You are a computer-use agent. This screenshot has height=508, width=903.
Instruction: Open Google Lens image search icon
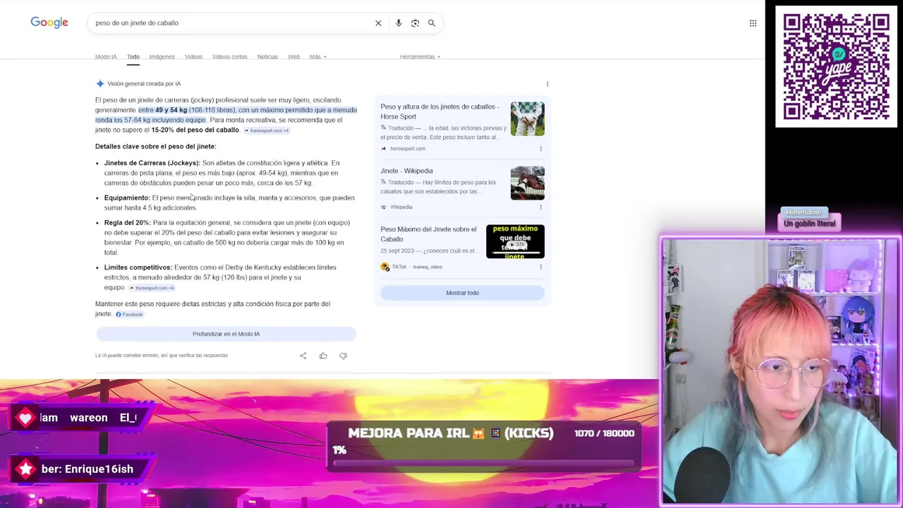[415, 23]
